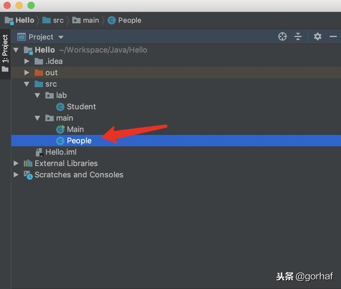This screenshot has width=341, height=289.
Task: Expand the out folder
Action: pyautogui.click(x=27, y=73)
